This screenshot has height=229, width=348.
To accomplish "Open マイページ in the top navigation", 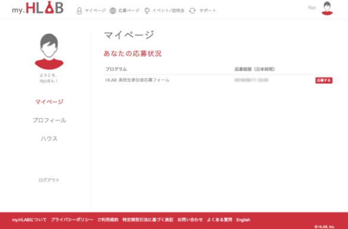I will 95,11.
